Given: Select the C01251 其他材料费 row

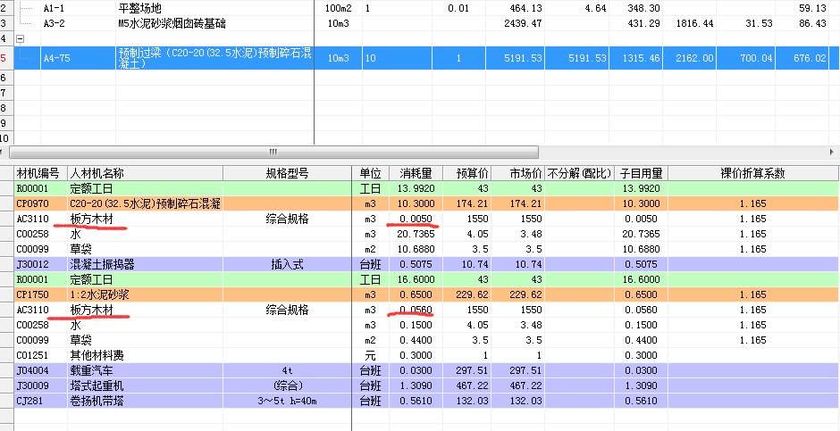Looking at the screenshot, I should [426, 355].
